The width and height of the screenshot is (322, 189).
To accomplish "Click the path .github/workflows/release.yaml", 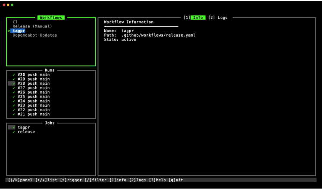I will click(158, 35).
